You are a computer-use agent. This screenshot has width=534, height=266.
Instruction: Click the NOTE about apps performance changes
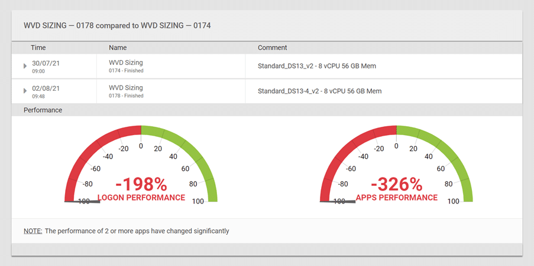tap(127, 231)
